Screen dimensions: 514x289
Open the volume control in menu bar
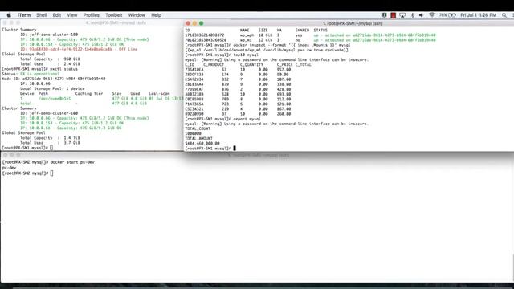click(421, 15)
